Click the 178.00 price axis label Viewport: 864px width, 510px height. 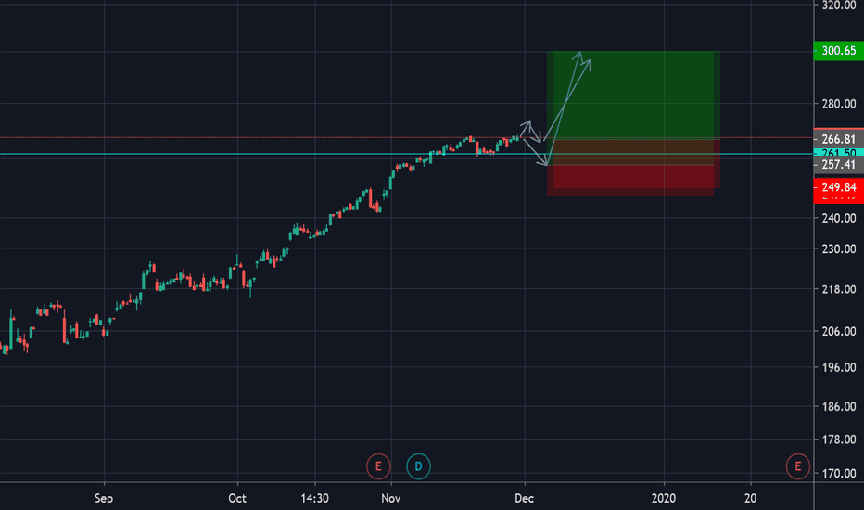(x=839, y=440)
